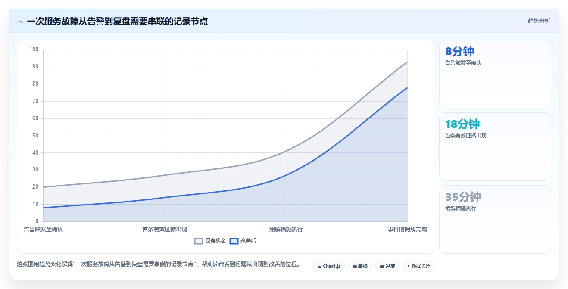Click the chart title 一次服务故障从告警到复盘需要串联的记录节点

click(x=117, y=21)
